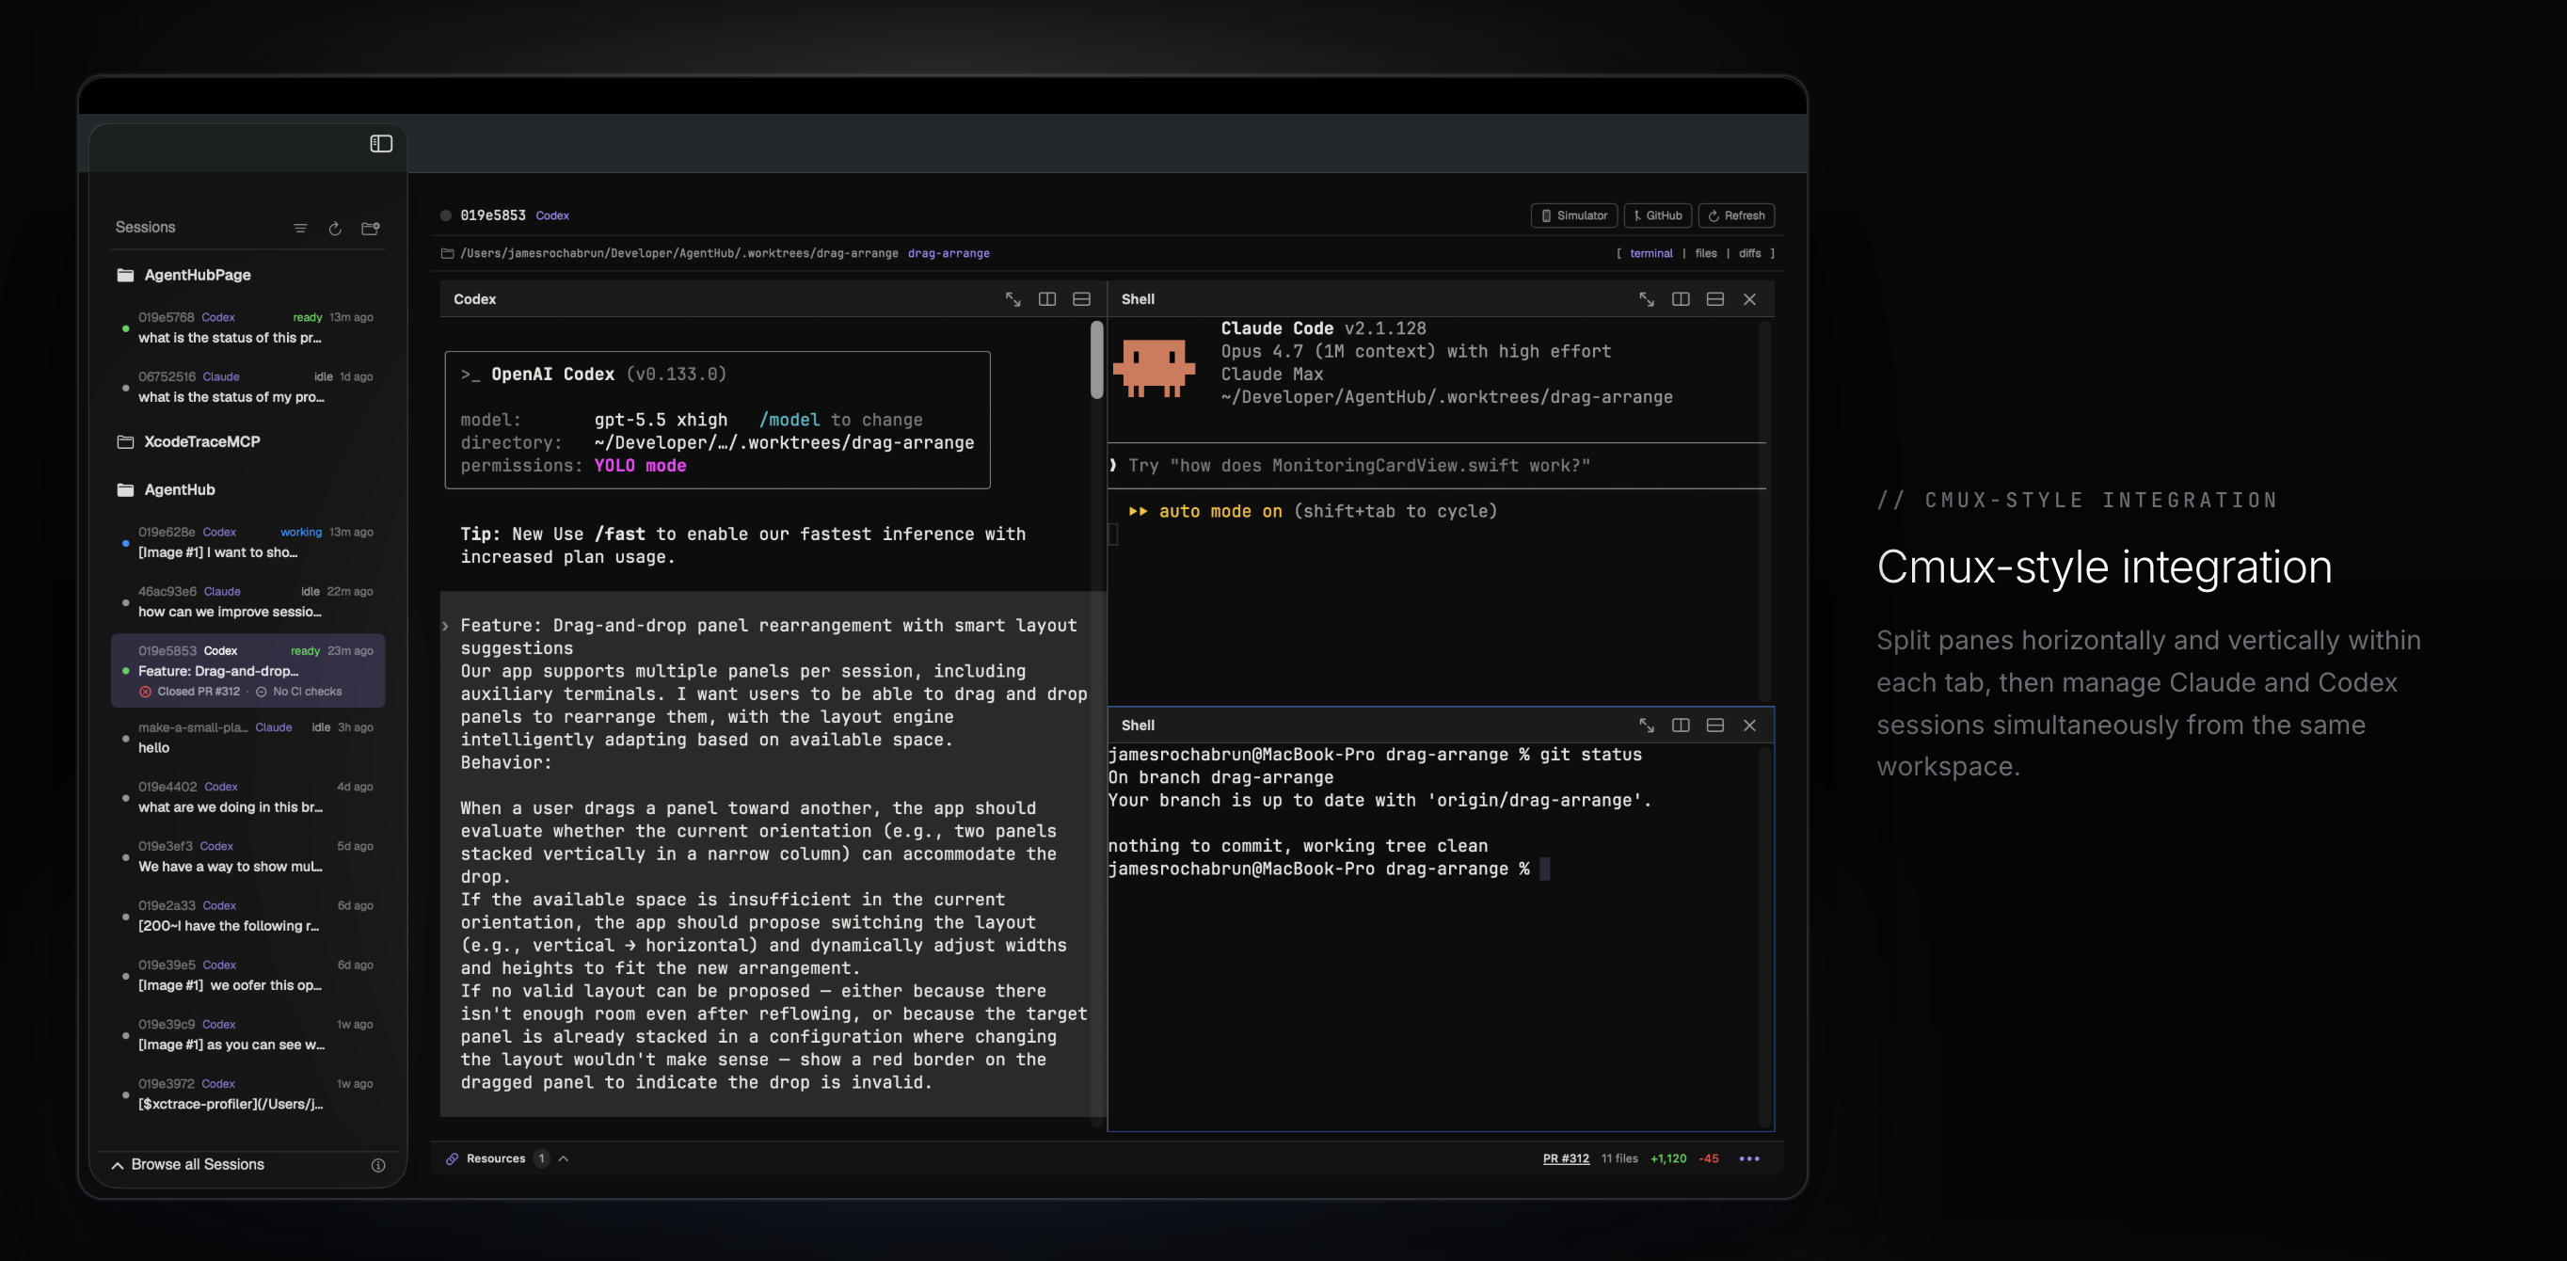2567x1261 pixels.
Task: Select session 019e4402
Action: [248, 796]
